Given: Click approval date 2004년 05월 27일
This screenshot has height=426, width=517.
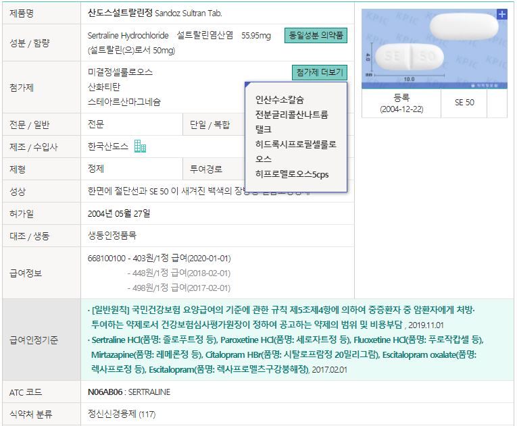Looking at the screenshot, I should 119,213.
